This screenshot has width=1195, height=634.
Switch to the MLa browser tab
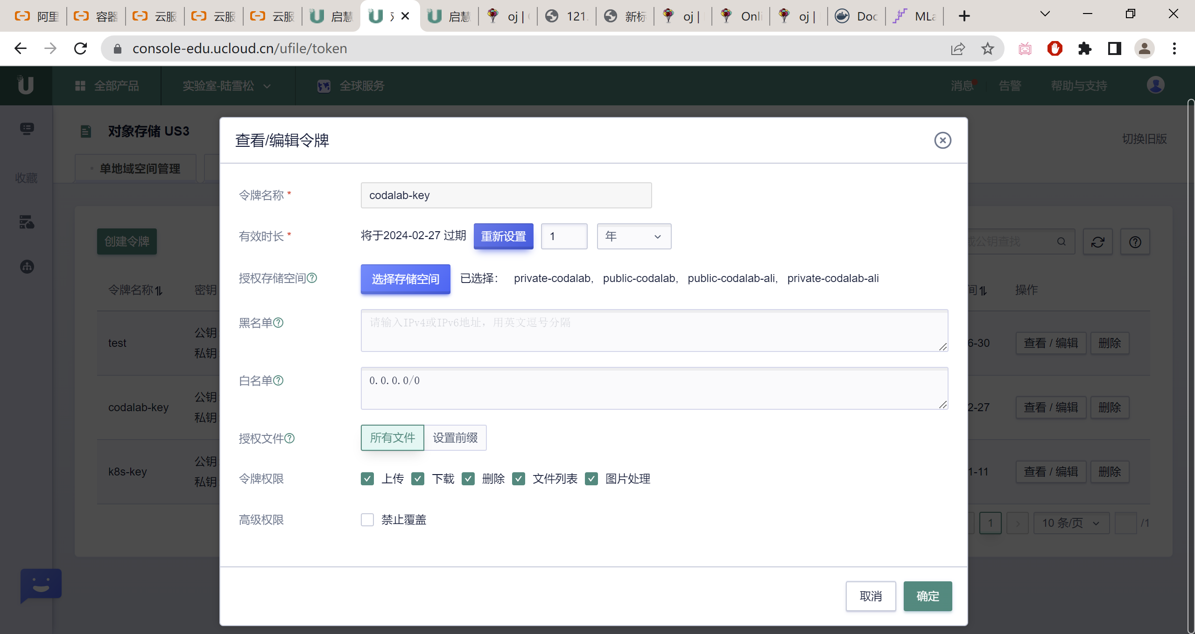(915, 16)
